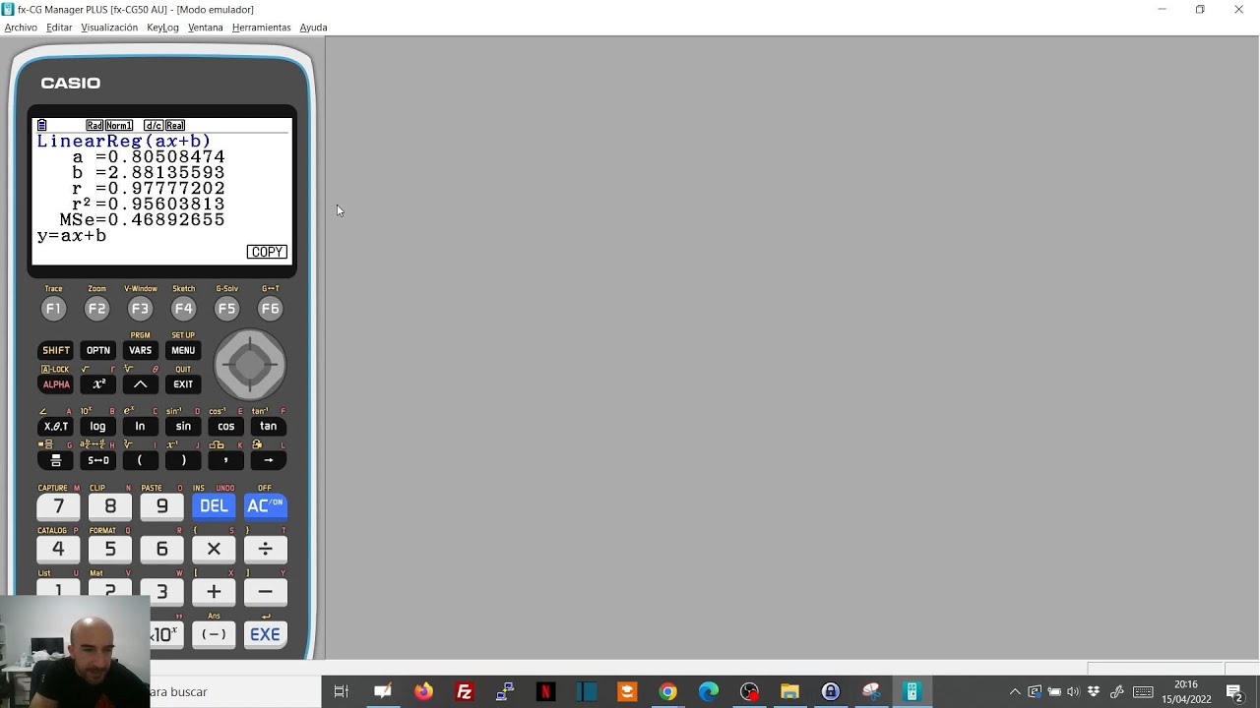
Task: Open the notification center
Action: click(1233, 692)
